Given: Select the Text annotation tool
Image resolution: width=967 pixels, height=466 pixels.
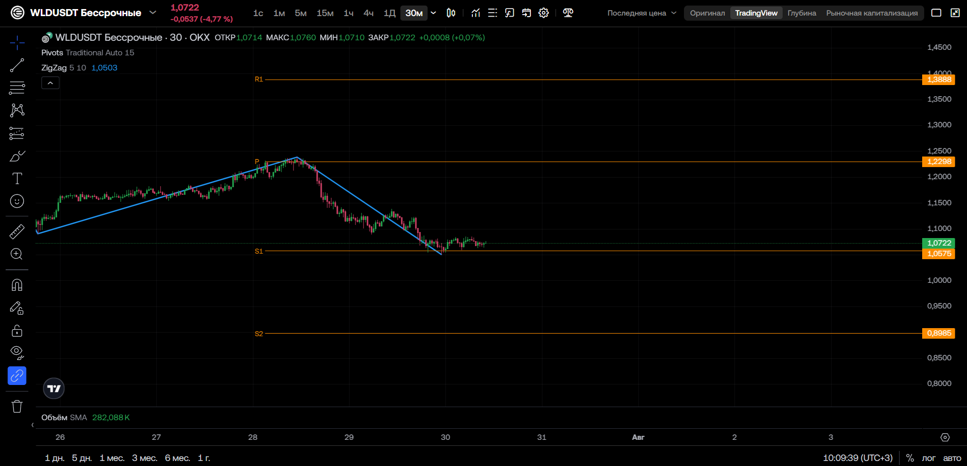Looking at the screenshot, I should coord(17,179).
